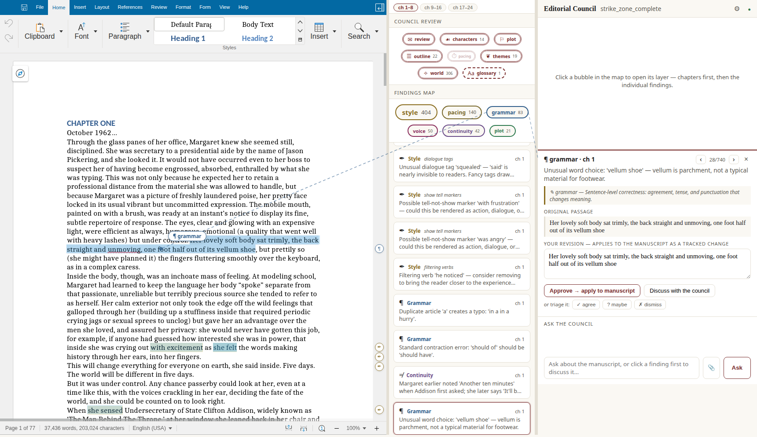This screenshot has height=437, width=757.
Task: Click Discuss with the council
Action: [680, 290]
